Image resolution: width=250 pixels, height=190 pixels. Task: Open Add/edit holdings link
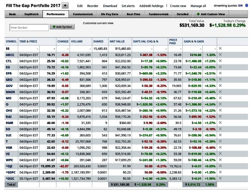pyautogui.click(x=151, y=6)
